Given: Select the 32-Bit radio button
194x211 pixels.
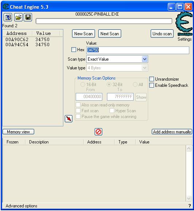Looking at the screenshot, I should [109, 85].
